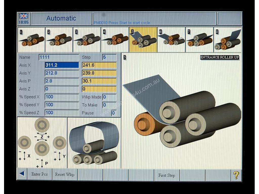Select the Axis X value 311.2 field

(62, 65)
